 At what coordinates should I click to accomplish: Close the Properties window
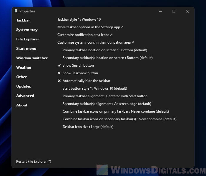pyautogui.click(x=187, y=11)
